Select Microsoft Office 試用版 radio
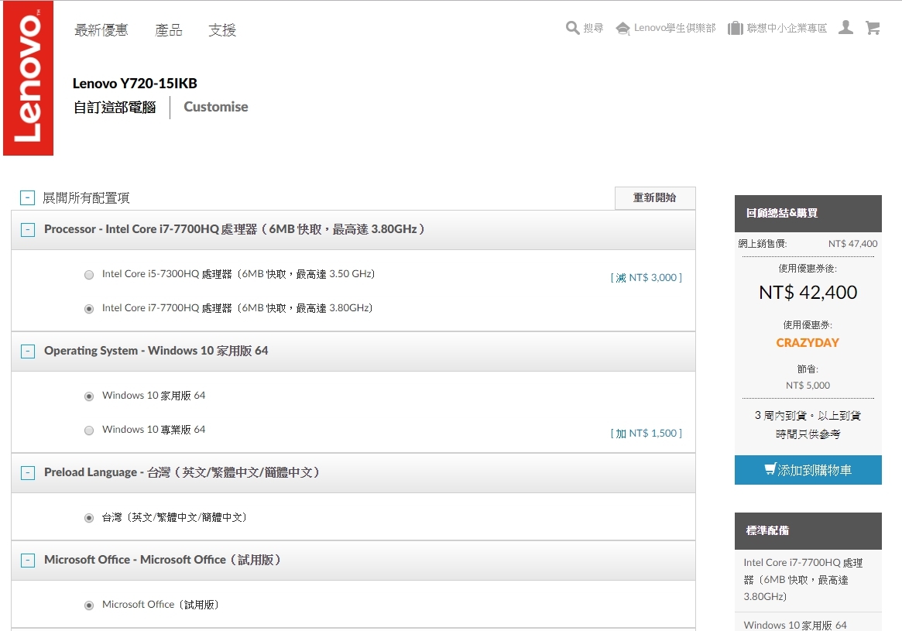The height and width of the screenshot is (631, 902). tap(89, 605)
